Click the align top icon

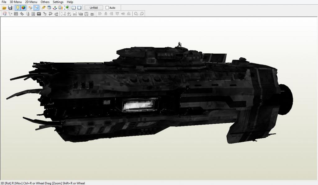(x=117, y=14)
